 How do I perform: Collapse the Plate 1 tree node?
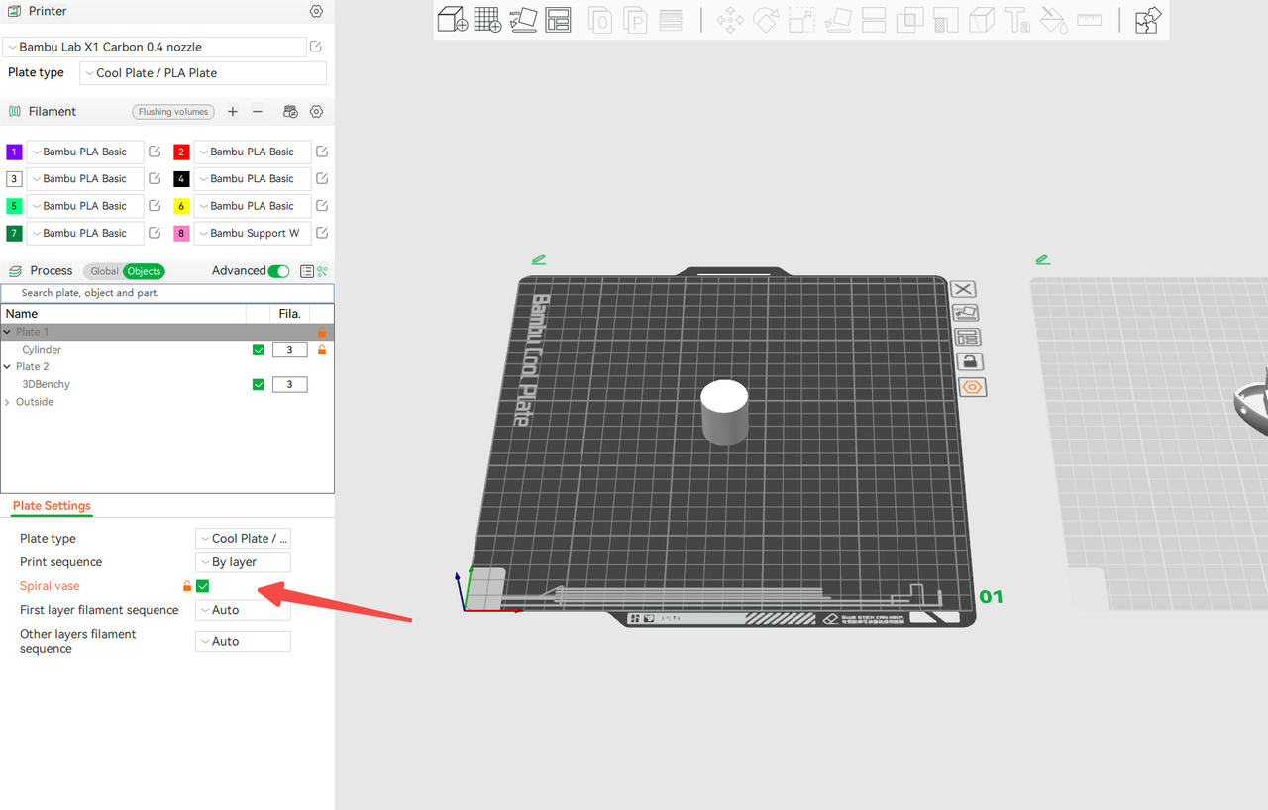pos(8,332)
